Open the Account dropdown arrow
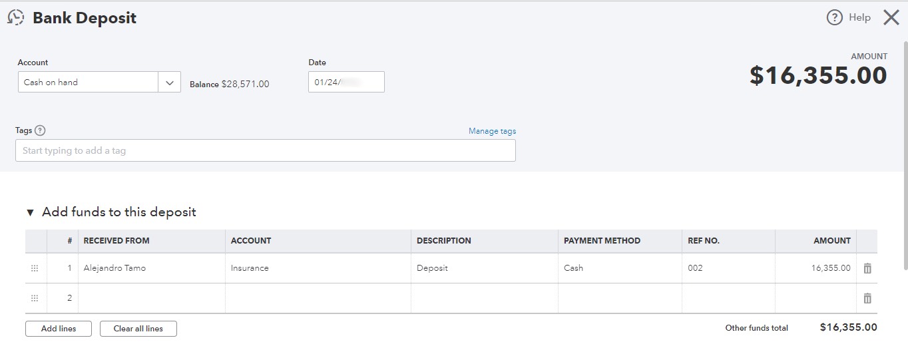Viewport: 908px width, 352px height. (x=169, y=83)
